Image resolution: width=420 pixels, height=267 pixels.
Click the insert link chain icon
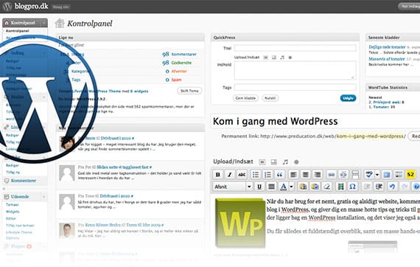click(x=332, y=175)
